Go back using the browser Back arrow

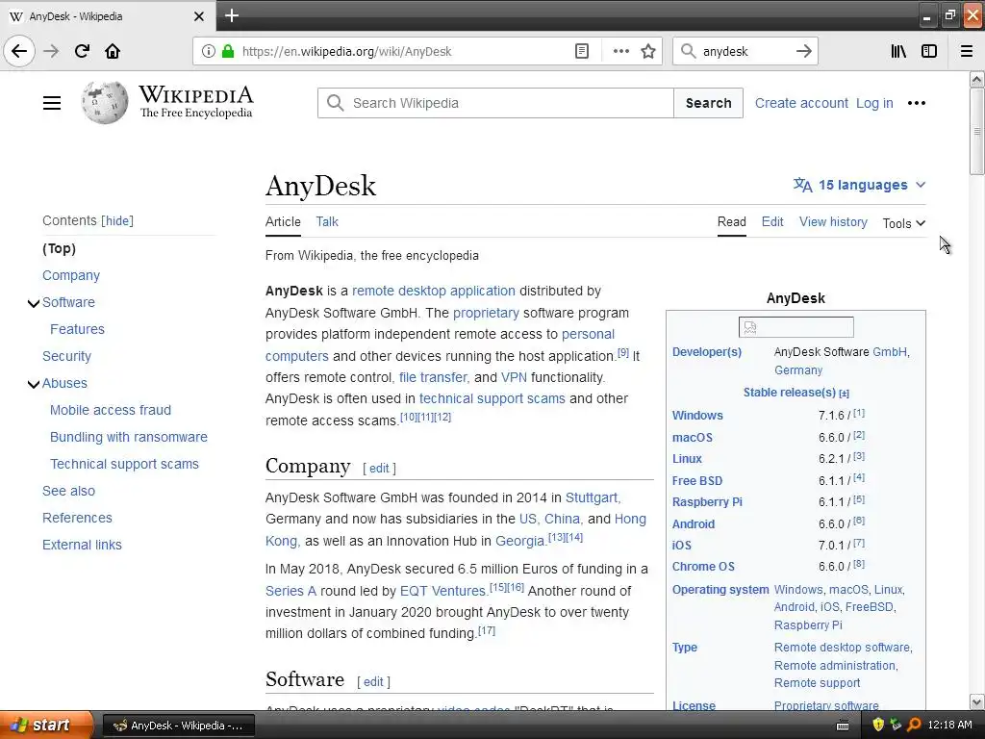19,51
